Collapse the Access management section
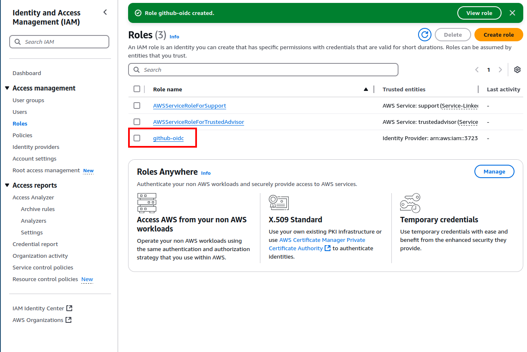Image resolution: width=527 pixels, height=352 pixels. [x=7, y=88]
